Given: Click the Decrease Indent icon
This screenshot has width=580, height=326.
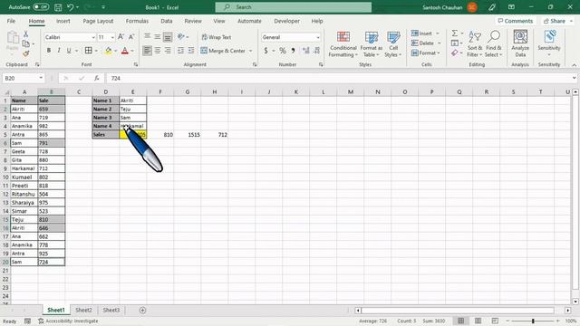Looking at the screenshot, I should pyautogui.click(x=180, y=51).
